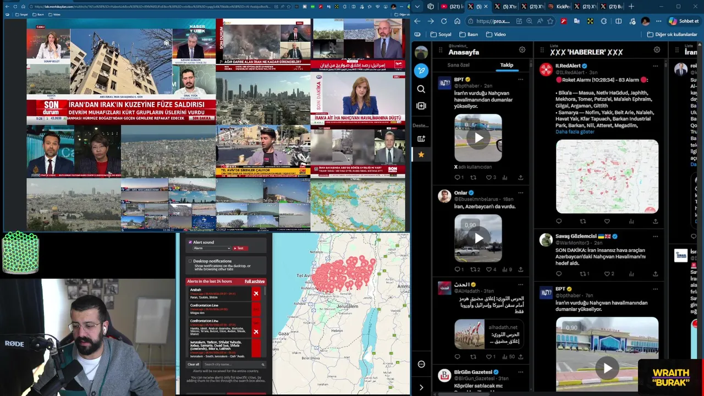The width and height of the screenshot is (704, 396).
Task: Open more options on Onlar post
Action: coord(520,193)
